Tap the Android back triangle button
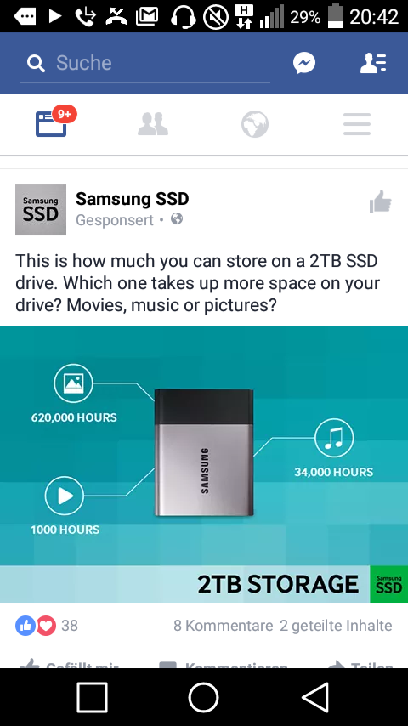 [316, 697]
